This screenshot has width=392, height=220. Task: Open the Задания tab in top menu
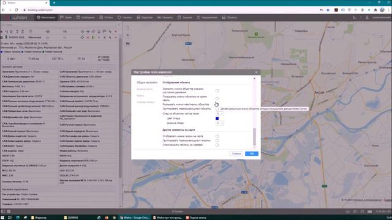pyautogui.click(x=185, y=18)
